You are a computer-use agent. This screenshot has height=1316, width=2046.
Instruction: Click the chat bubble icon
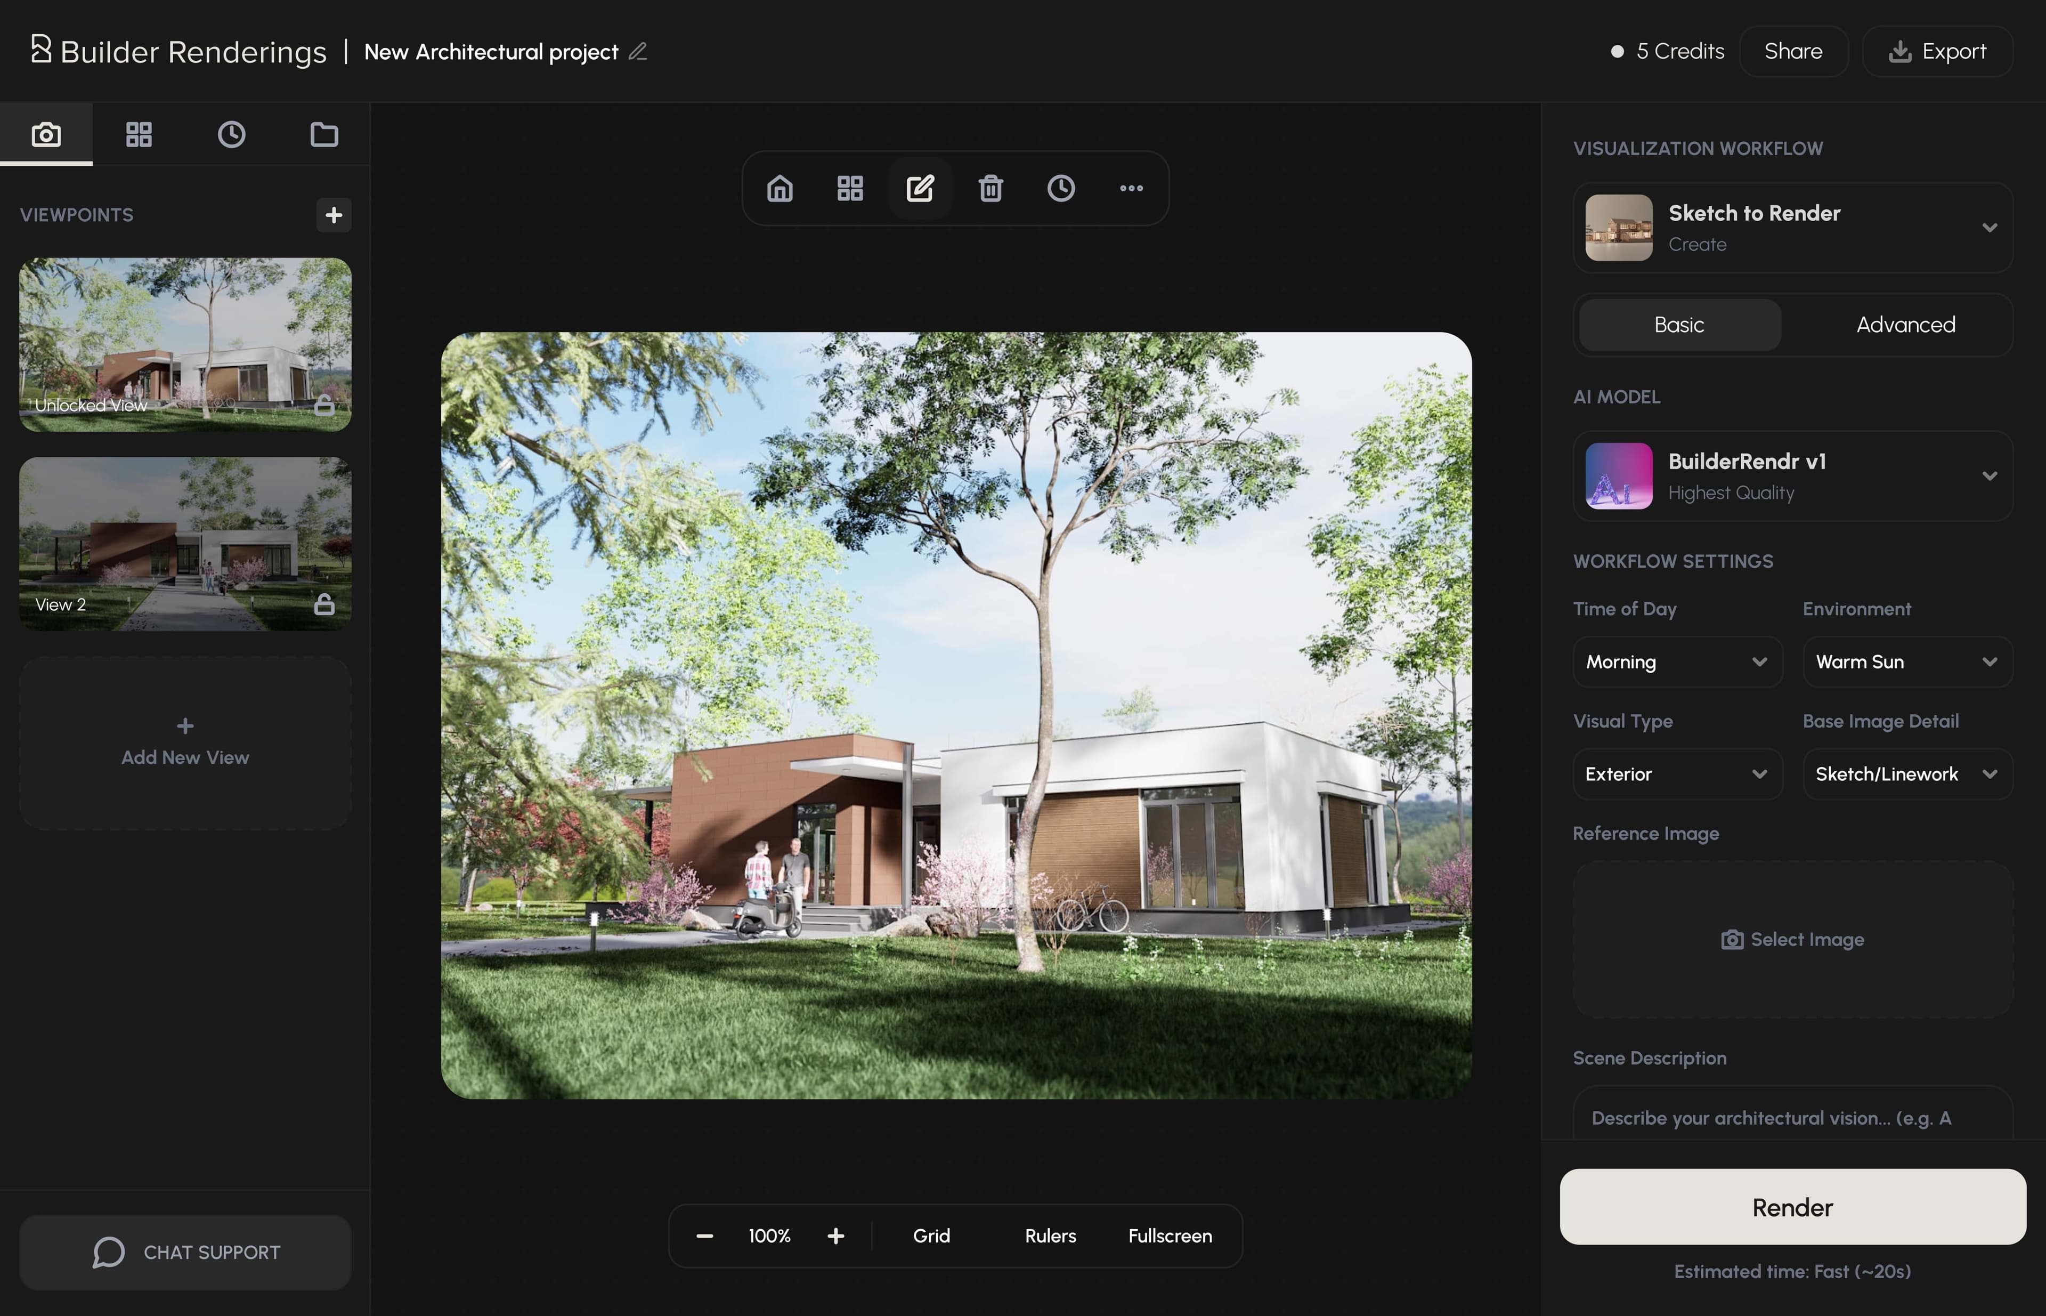(109, 1252)
